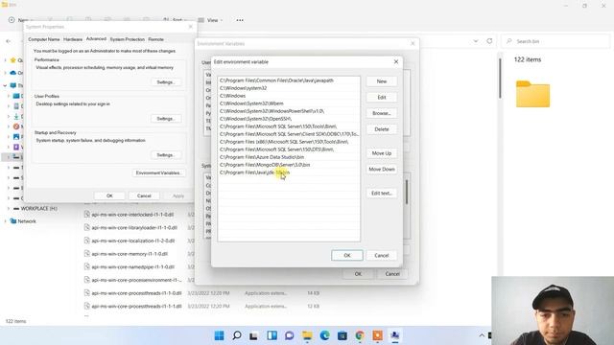Open the View menu in File Explorer
The image size is (614, 345).
point(211,20)
